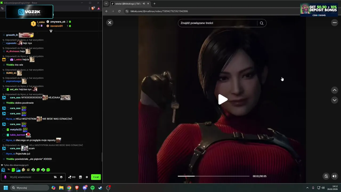
Task: Mute tab using the speaker icon on tab
Action: [144, 3]
